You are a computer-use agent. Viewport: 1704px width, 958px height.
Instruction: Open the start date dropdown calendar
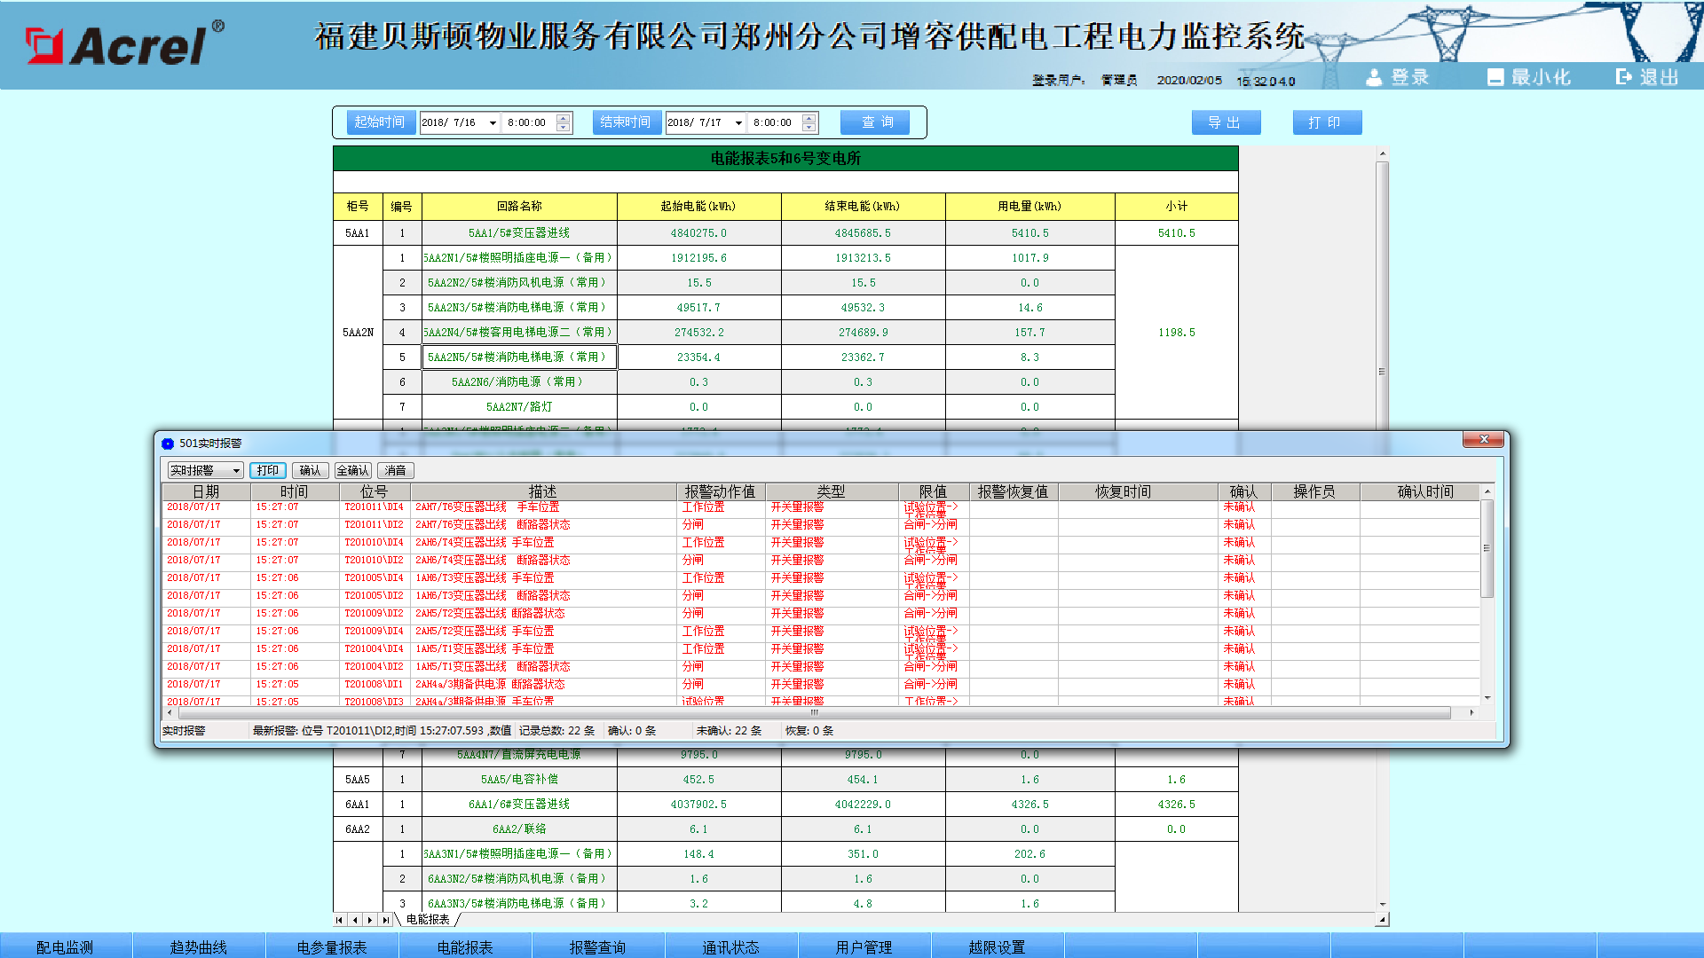493,123
